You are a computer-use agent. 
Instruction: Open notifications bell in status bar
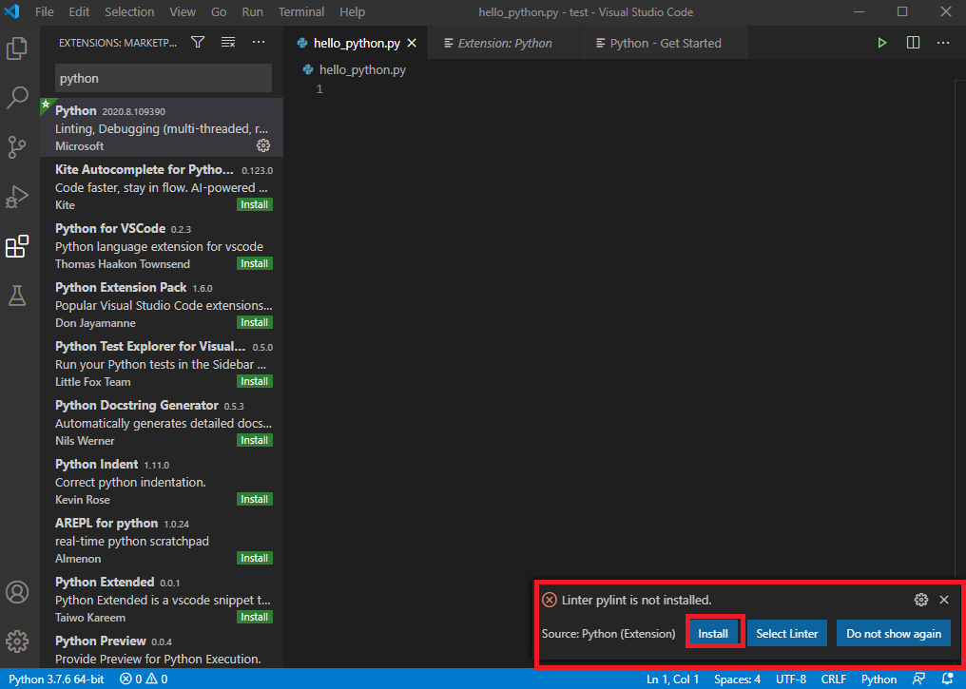[948, 679]
